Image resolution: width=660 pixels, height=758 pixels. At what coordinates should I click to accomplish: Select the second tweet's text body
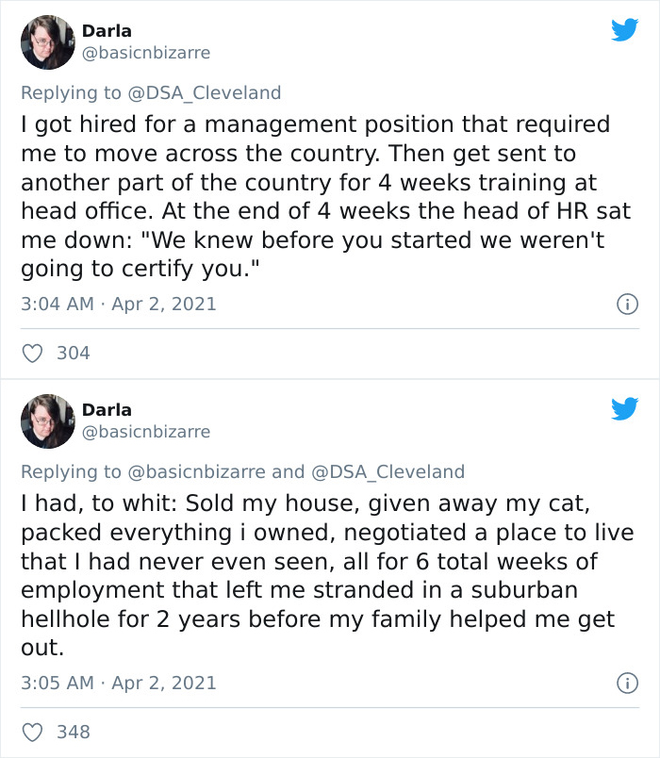321,570
